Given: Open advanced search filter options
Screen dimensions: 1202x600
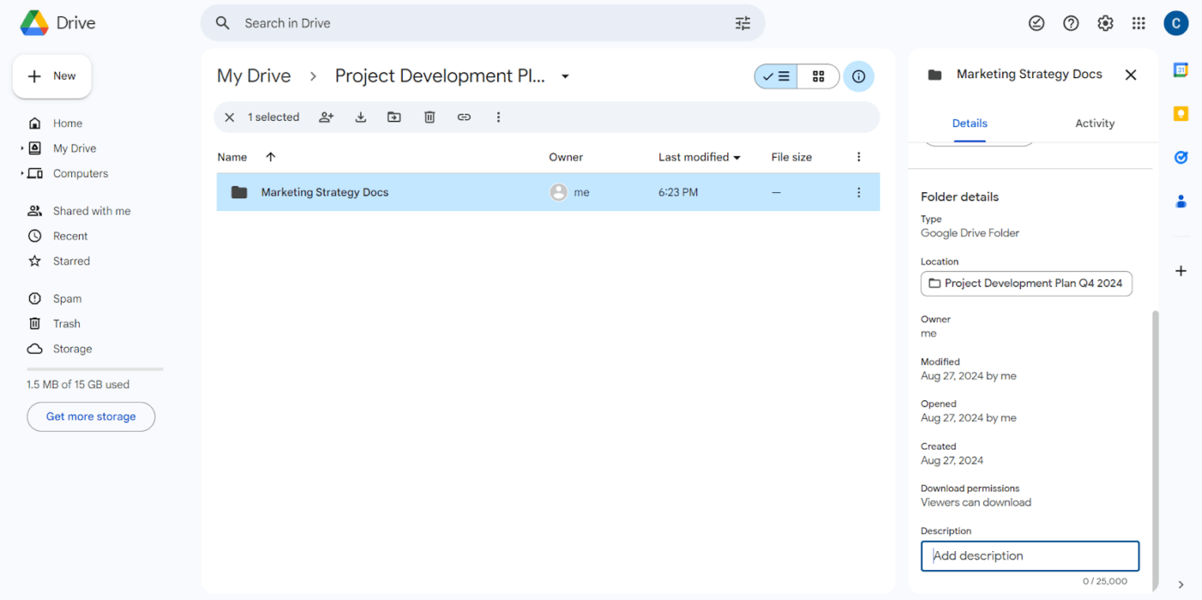Looking at the screenshot, I should coord(743,23).
